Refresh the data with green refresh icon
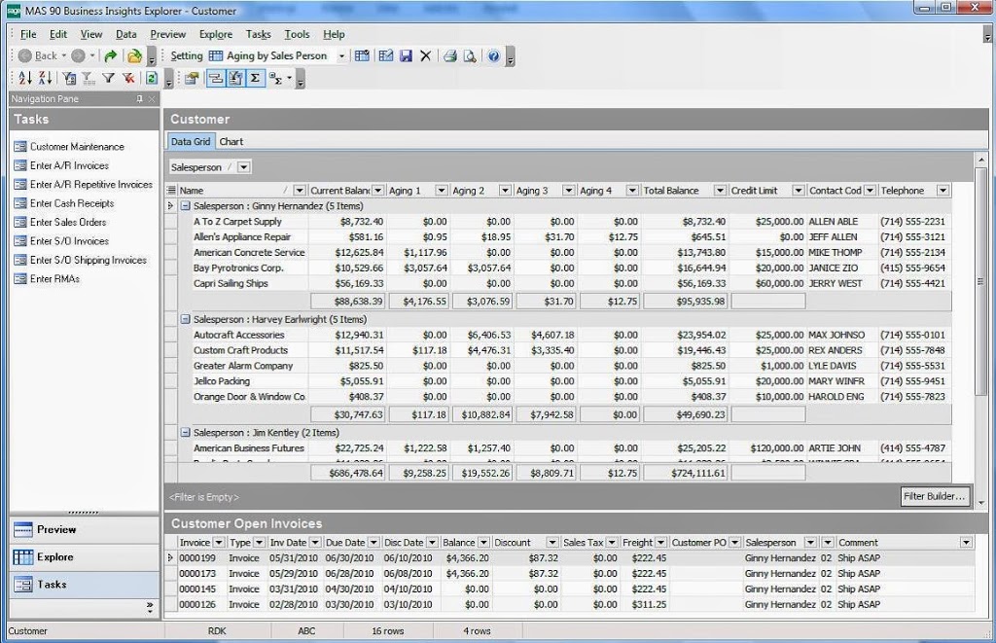The width and height of the screenshot is (996, 643). point(151,78)
